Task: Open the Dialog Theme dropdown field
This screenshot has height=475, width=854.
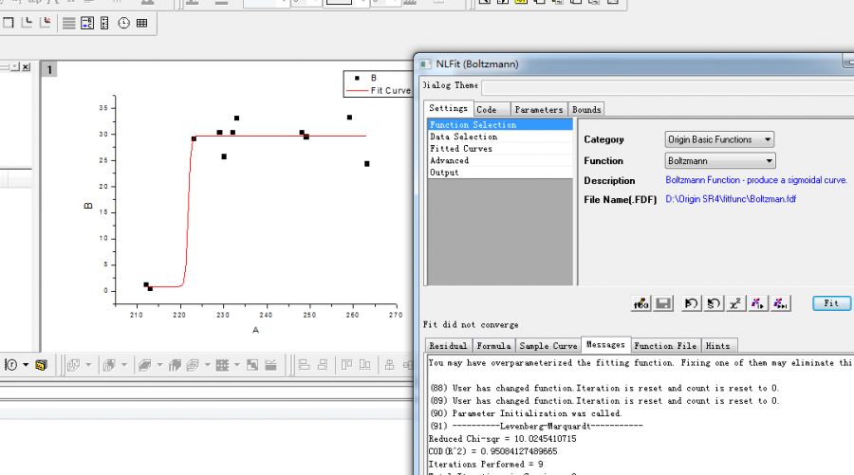Action: [664, 87]
